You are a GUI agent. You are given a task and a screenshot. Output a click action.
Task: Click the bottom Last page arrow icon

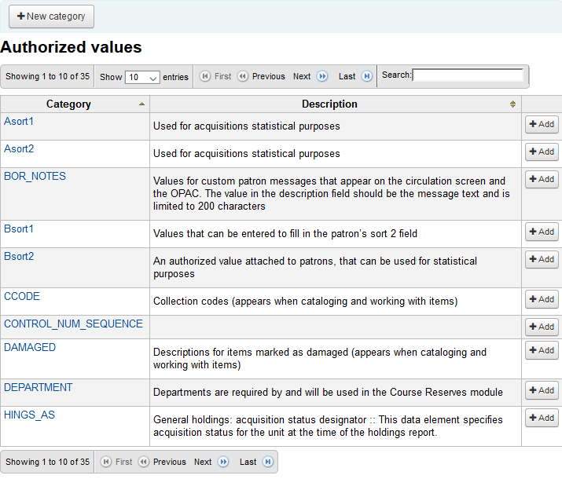click(267, 463)
